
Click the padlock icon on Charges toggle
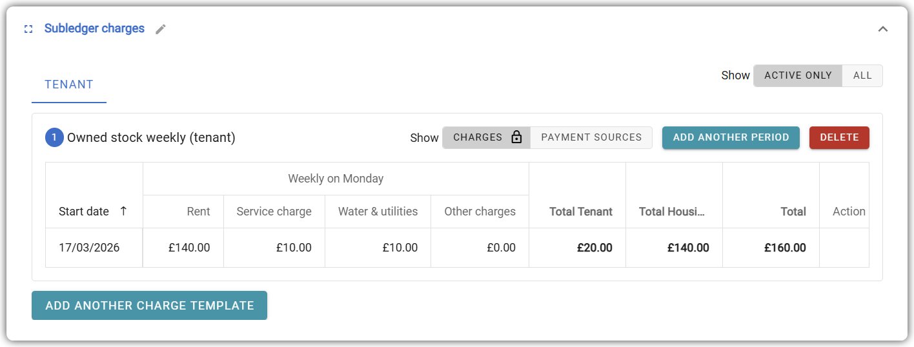tap(516, 137)
